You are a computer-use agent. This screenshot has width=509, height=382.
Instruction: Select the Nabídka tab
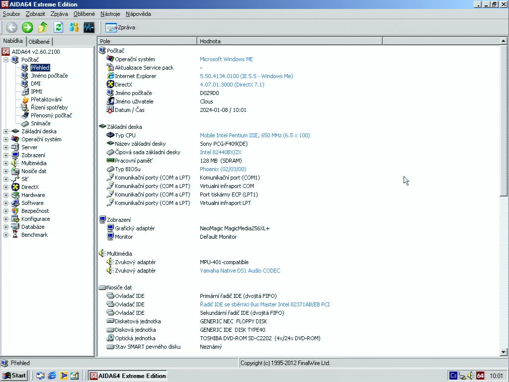tap(13, 41)
